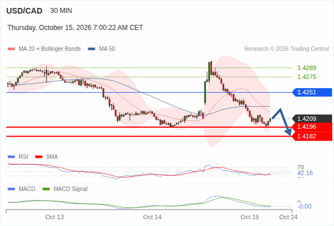The image size is (334, 226).
Task: Click the MA 20 + Bollinger Bands legend swatch
Action: point(11,49)
